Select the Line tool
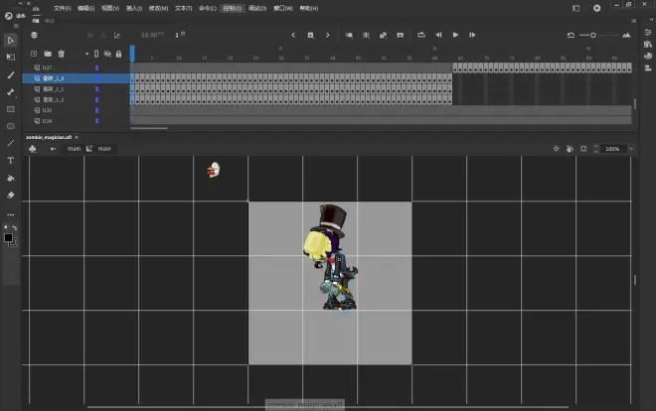 (x=11, y=143)
